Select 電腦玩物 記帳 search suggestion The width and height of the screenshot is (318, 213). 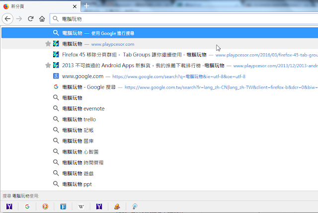click(159, 130)
